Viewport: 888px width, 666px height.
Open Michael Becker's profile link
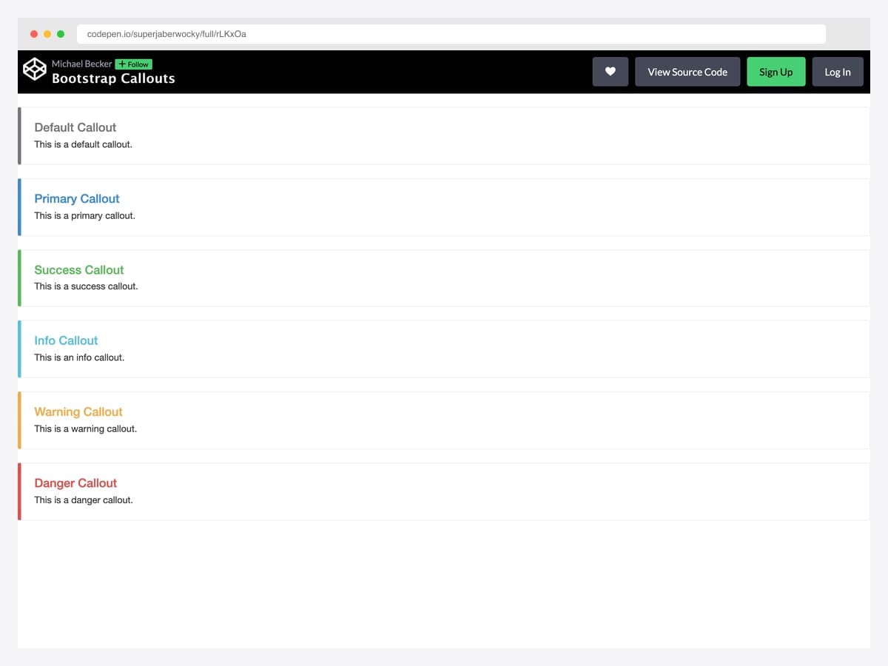[82, 64]
